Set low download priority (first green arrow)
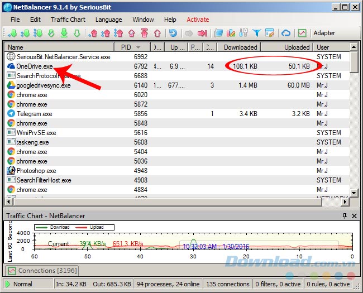This screenshot has width=363, height=293. [x=12, y=33]
